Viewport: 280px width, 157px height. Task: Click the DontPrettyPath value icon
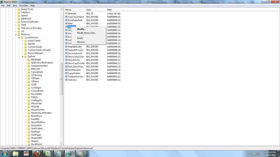(x=66, y=20)
